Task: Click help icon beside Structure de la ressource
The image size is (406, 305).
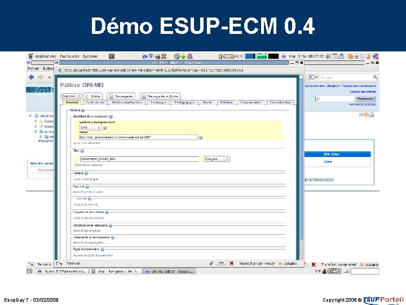Action: 111,225
